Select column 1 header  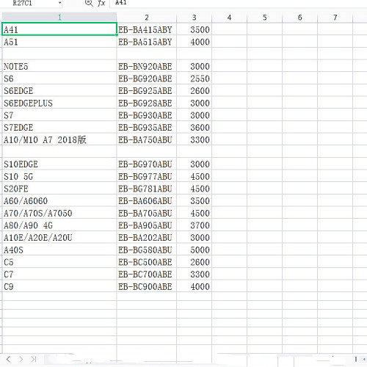coord(59,18)
